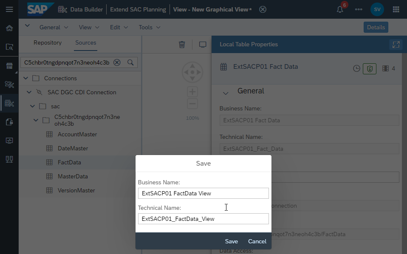The image size is (407, 254).
Task: Collapse the Connections folder
Action: pos(25,78)
